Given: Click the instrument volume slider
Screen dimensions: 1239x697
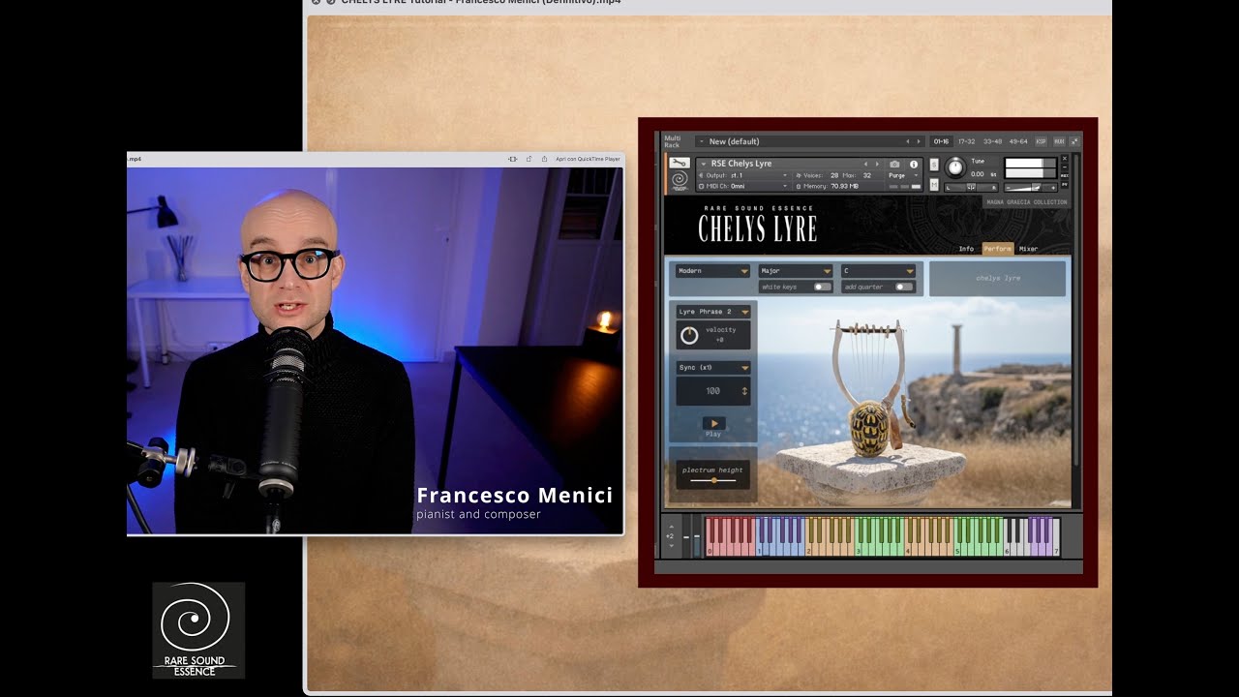Looking at the screenshot, I should pyautogui.click(x=1031, y=188).
